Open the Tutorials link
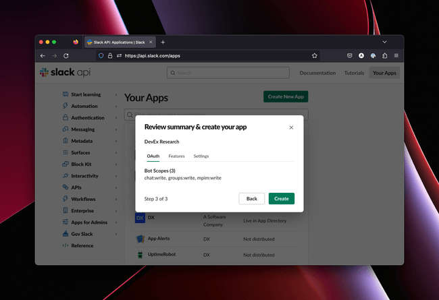 (354, 73)
